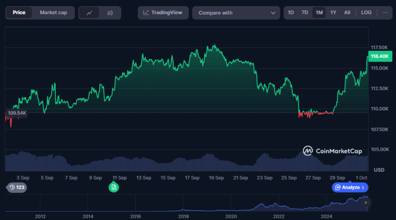Select the 1Y time range
This screenshot has height=220, width=396.
(333, 12)
